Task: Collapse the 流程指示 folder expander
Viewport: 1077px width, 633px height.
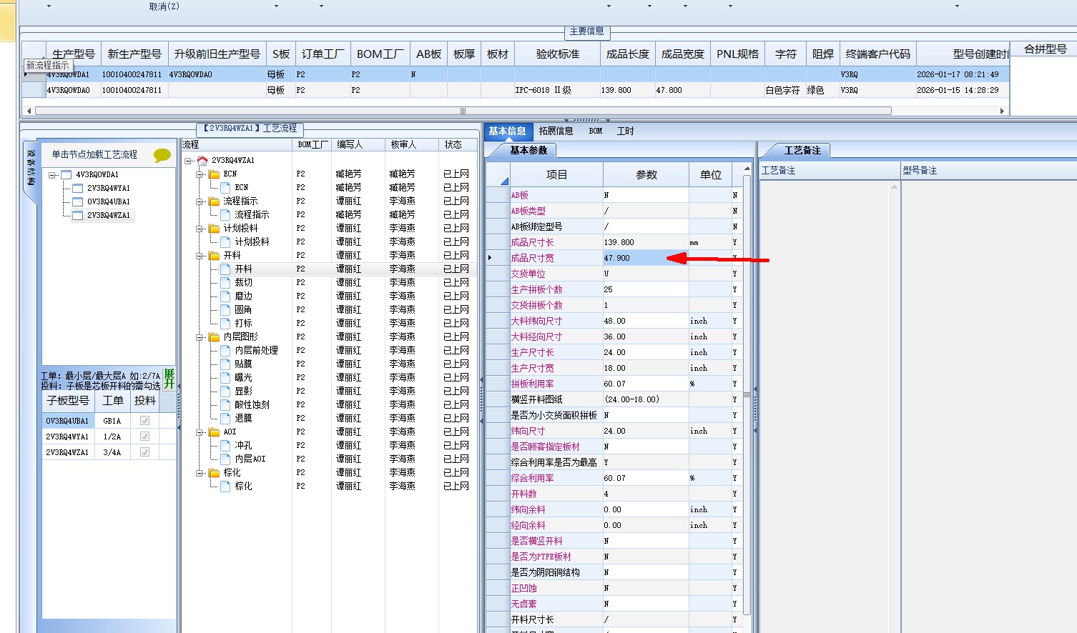Action: (x=200, y=201)
